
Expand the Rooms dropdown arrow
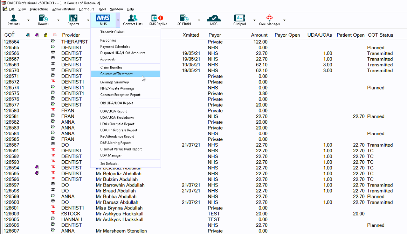pyautogui.click(x=58, y=20)
